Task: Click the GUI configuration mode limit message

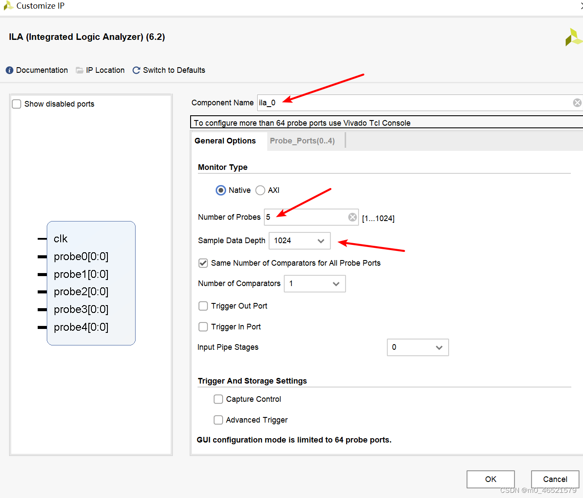Action: coord(294,440)
